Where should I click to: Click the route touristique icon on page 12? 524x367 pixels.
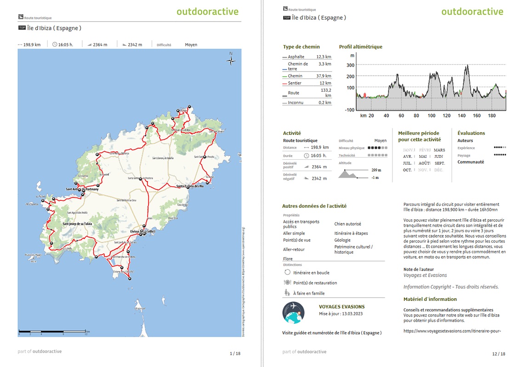coord(285,9)
